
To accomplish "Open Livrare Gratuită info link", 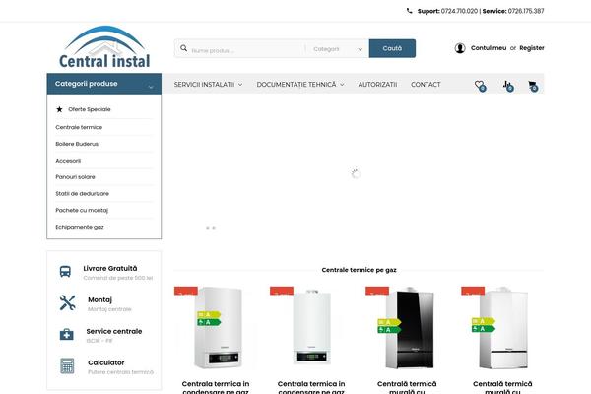I will point(110,269).
